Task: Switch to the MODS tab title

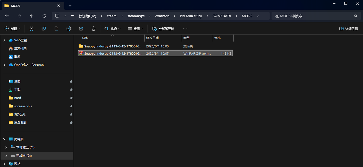Action: pos(16,5)
